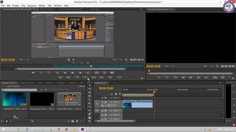
Task: Mute Audio 2 track speaker toggle
Action: (103, 115)
